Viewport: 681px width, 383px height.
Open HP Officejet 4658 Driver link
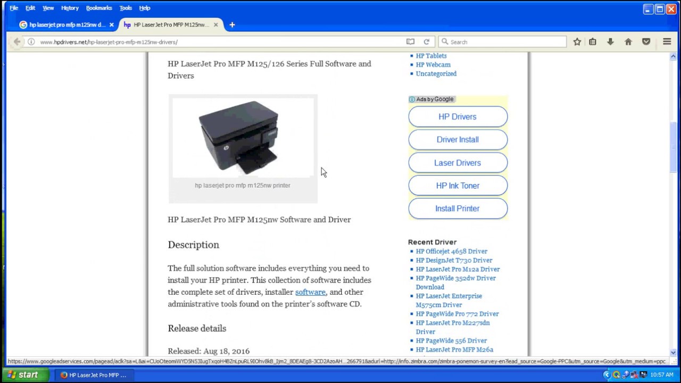pyautogui.click(x=452, y=252)
